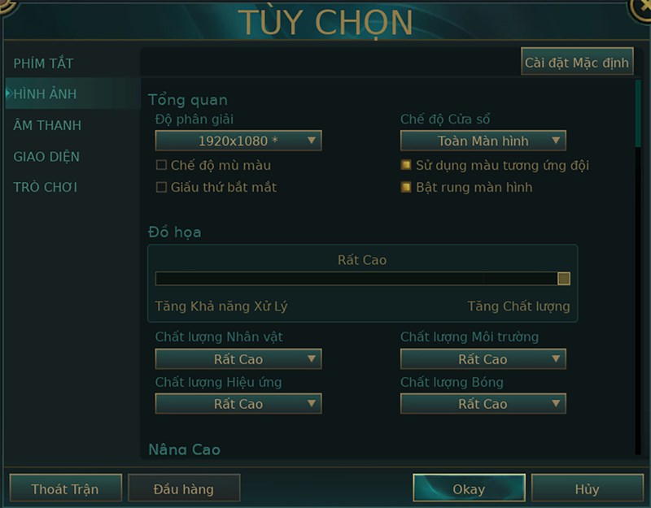651x508 pixels.
Task: Select the HÌNH ẢNH tab
Action: (x=45, y=94)
